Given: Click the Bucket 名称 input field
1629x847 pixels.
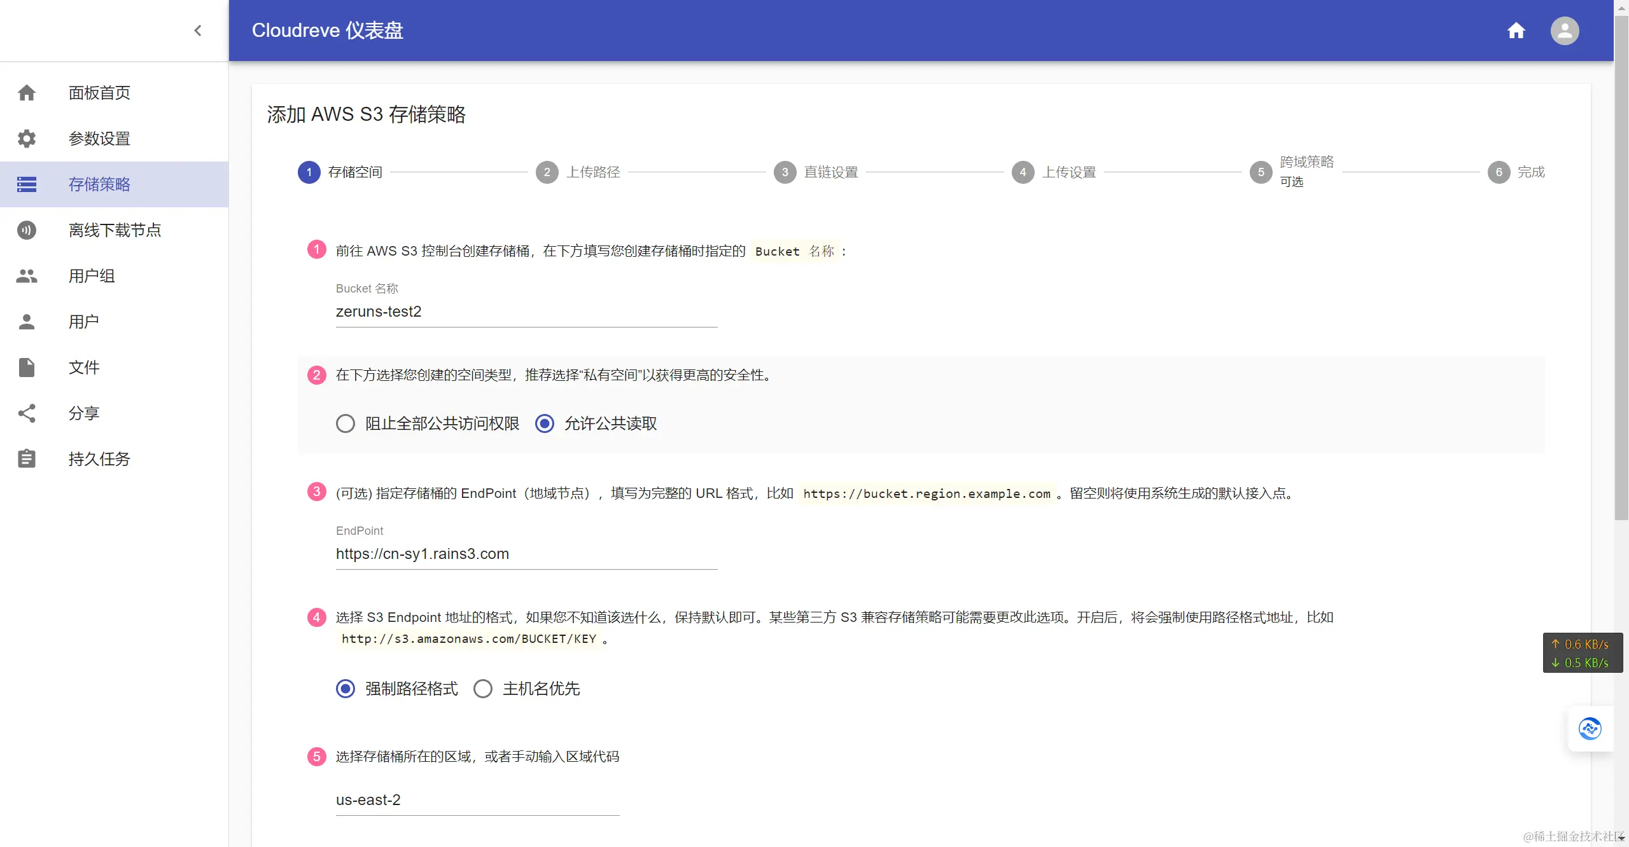Looking at the screenshot, I should pos(526,312).
